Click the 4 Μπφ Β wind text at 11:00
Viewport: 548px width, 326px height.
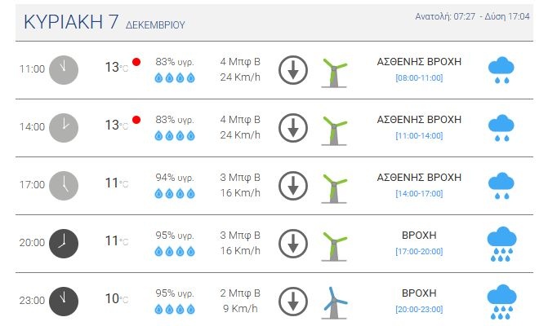(x=240, y=61)
